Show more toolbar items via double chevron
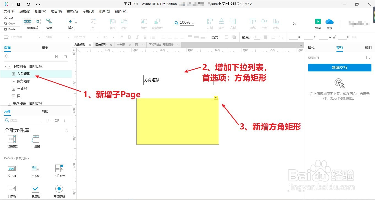Screen dimensions: 375x200 [294, 24]
